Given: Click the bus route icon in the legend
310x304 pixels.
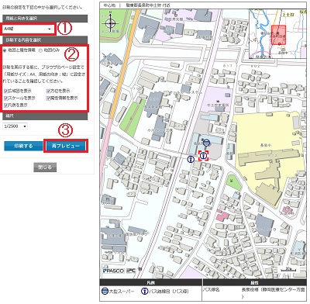Looking at the screenshot, I should pyautogui.click(x=145, y=292).
